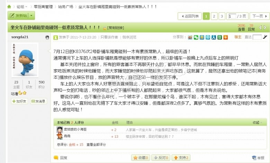Screen dimensions: 270x163
Task: Go to page 2 of thread
Action: click(214, 16)
